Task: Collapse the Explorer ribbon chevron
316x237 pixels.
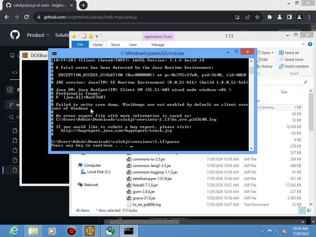Action: point(303,44)
